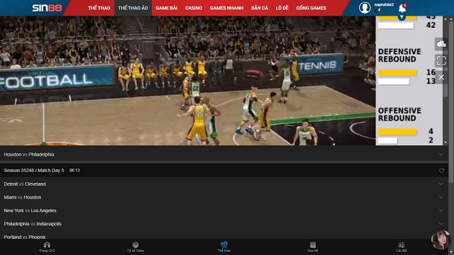
Task: Click the Portland vs Phoenix match text
Action: coord(25,237)
